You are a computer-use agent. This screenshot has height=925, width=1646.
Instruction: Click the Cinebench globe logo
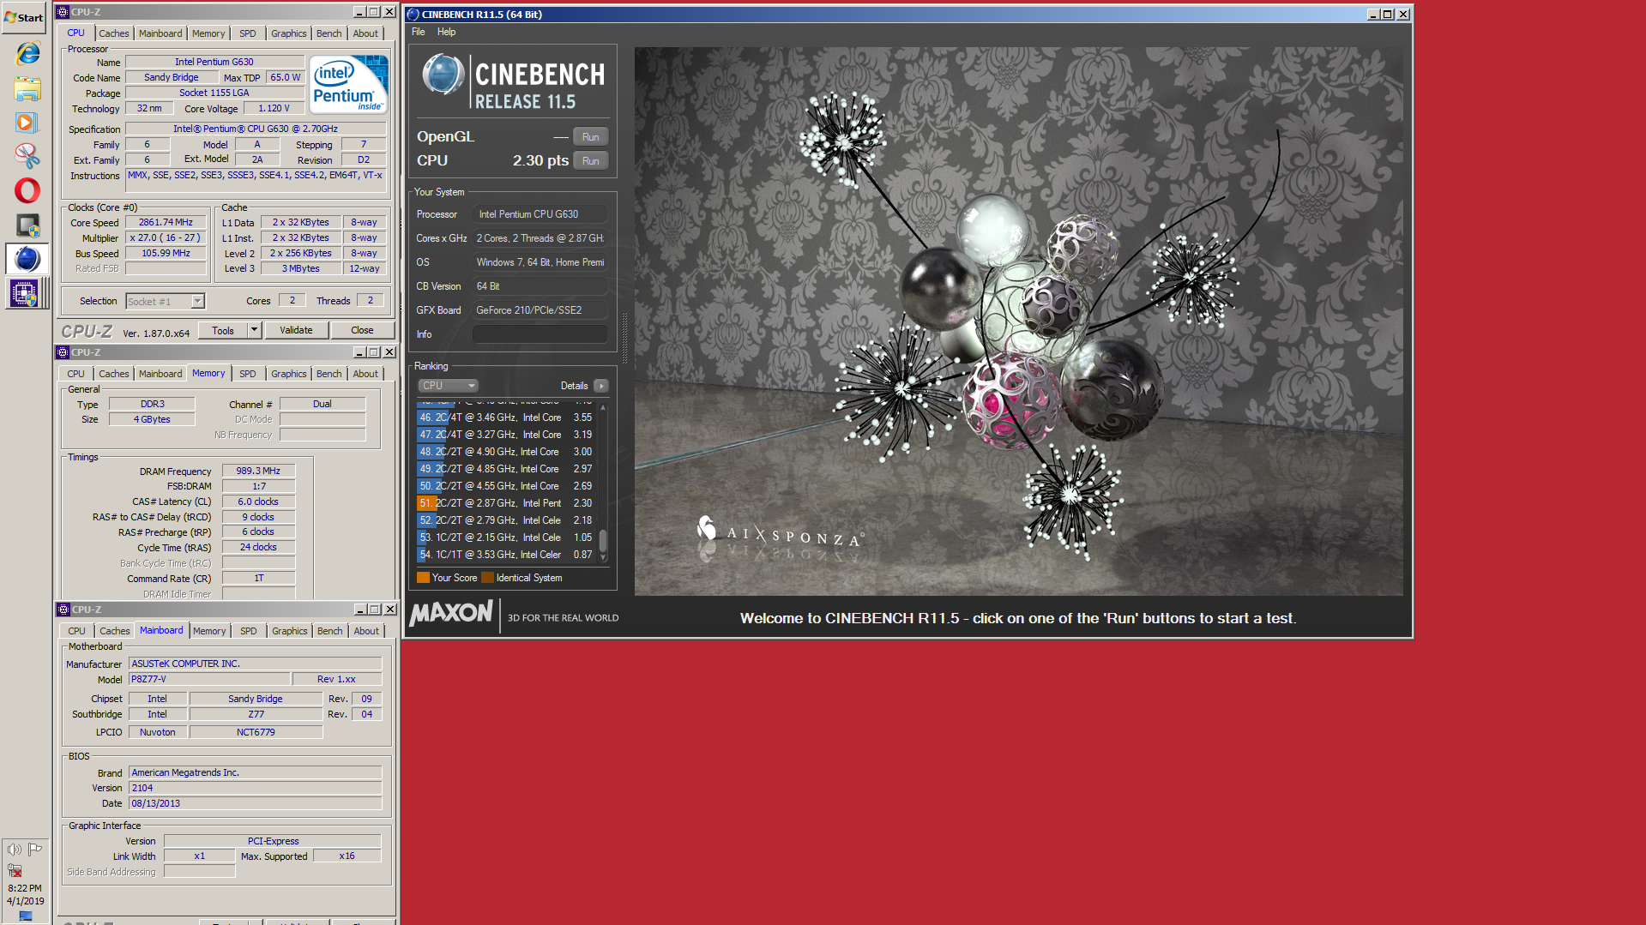(443, 75)
